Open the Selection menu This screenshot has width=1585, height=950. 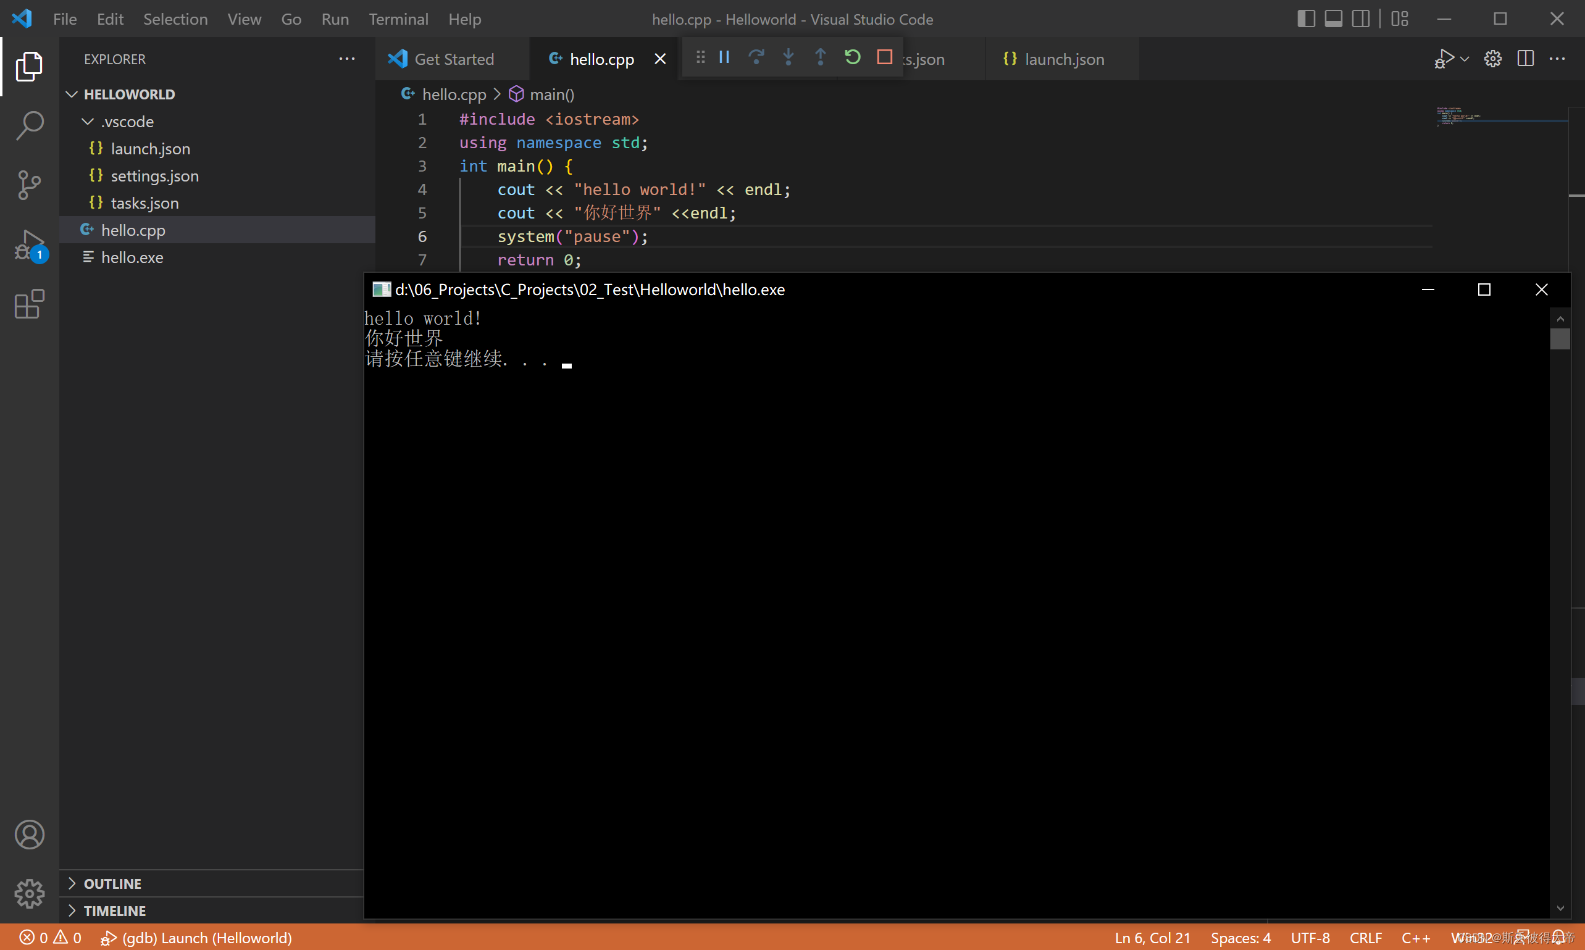pos(175,19)
